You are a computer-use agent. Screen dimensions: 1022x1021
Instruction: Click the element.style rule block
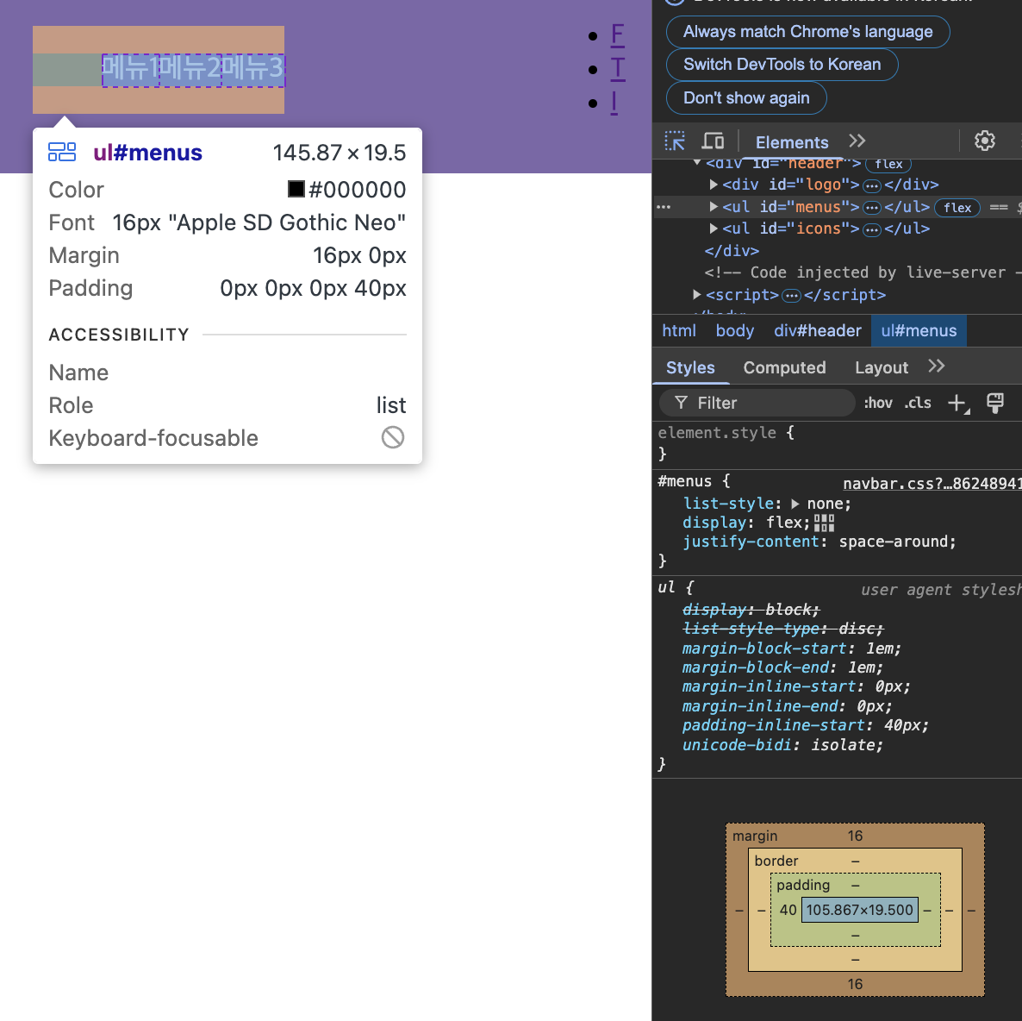[x=837, y=442]
